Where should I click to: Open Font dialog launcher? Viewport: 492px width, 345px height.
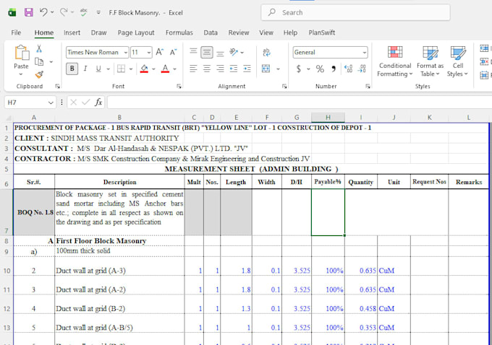(x=179, y=86)
